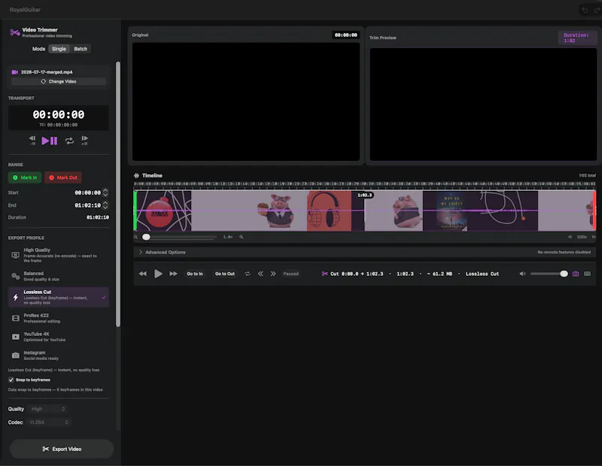Click the keyboard shortcuts icon
Image resolution: width=602 pixels, height=466 pixels.
pos(588,274)
